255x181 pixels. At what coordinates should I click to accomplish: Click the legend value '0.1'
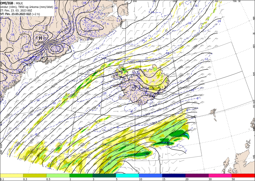2,179
